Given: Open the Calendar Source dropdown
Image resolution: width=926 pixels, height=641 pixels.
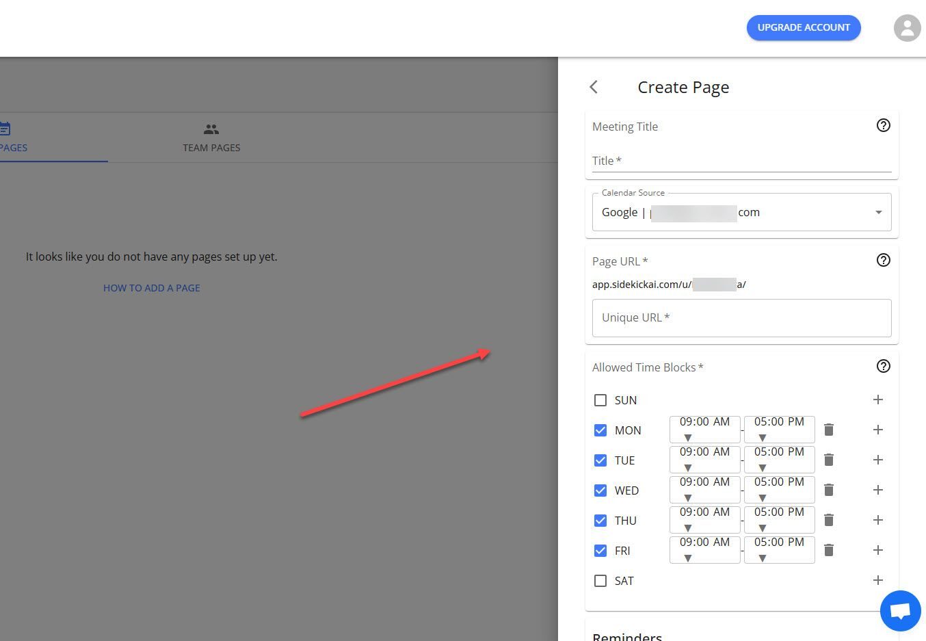Looking at the screenshot, I should click(878, 212).
